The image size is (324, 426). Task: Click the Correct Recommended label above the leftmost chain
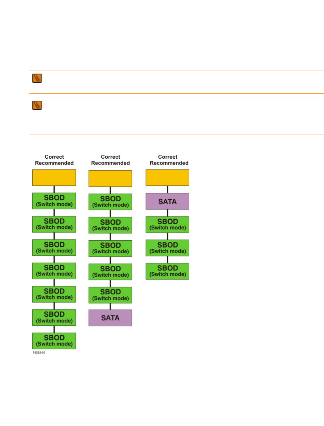pos(54,160)
